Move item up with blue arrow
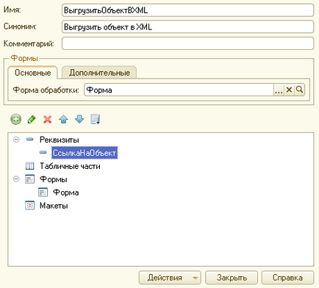This screenshot has height=288, width=319. tap(63, 120)
